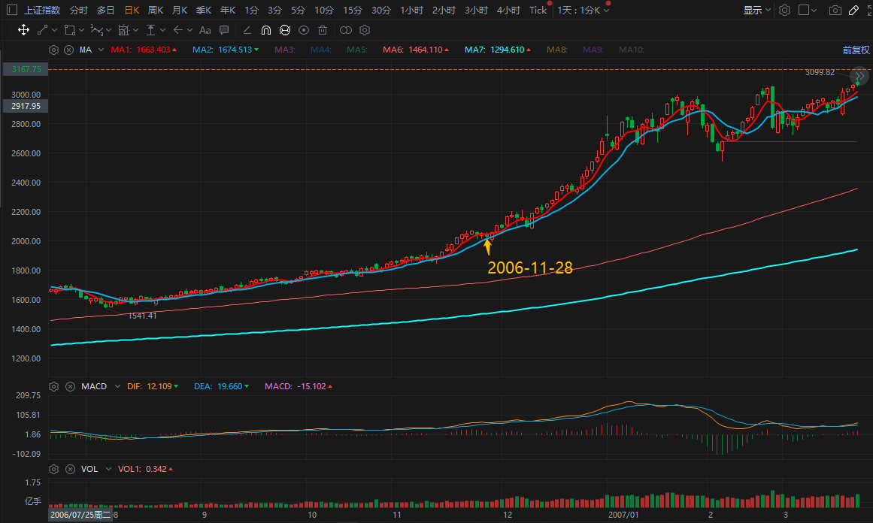Click the 2006-11-28 arrow marker on chart
Image resolution: width=873 pixels, height=523 pixels.
[x=487, y=246]
